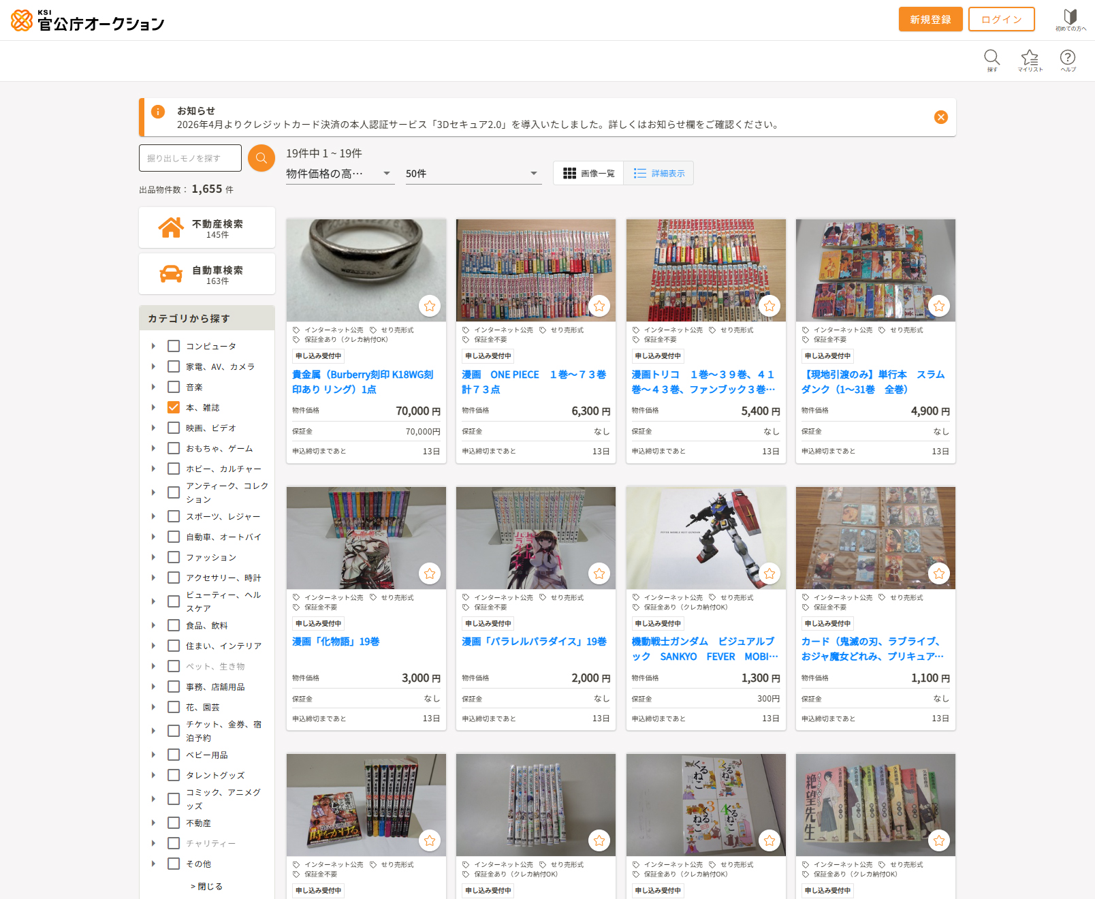The image size is (1095, 899).
Task: Check the 食品、飲料 checkbox
Action: click(174, 625)
